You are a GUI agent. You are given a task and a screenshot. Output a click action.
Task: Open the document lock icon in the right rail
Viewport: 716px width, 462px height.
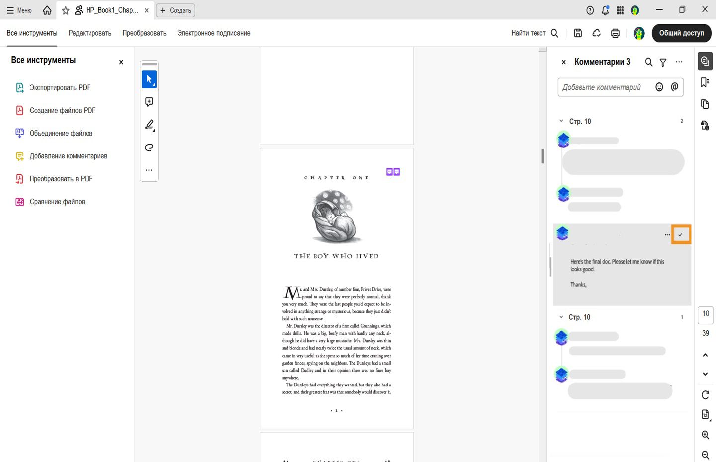coord(705,125)
